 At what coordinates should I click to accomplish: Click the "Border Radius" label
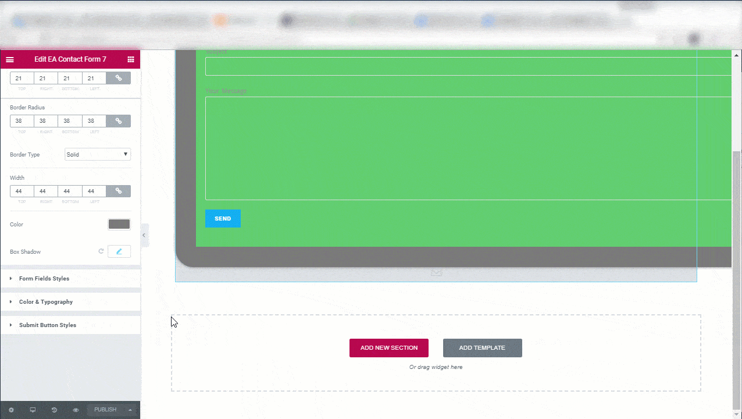[27, 108]
